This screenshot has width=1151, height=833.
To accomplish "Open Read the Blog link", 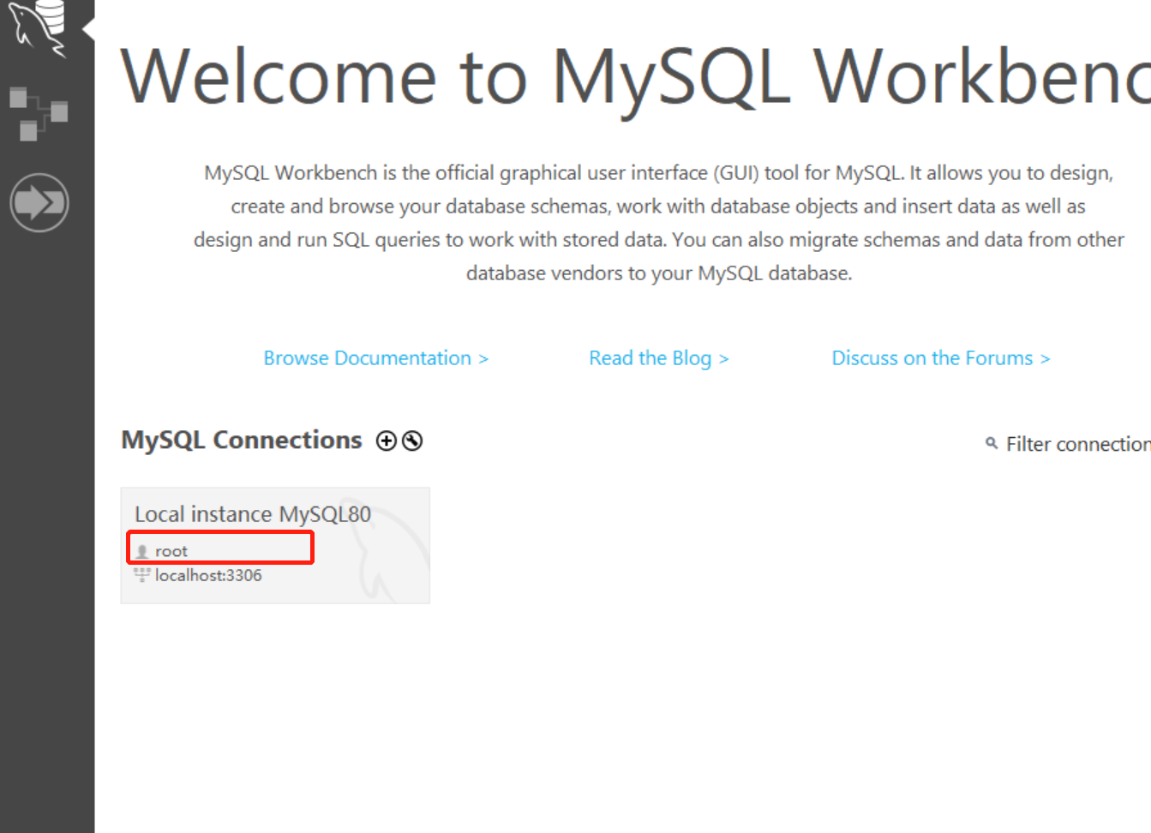I will click(659, 358).
